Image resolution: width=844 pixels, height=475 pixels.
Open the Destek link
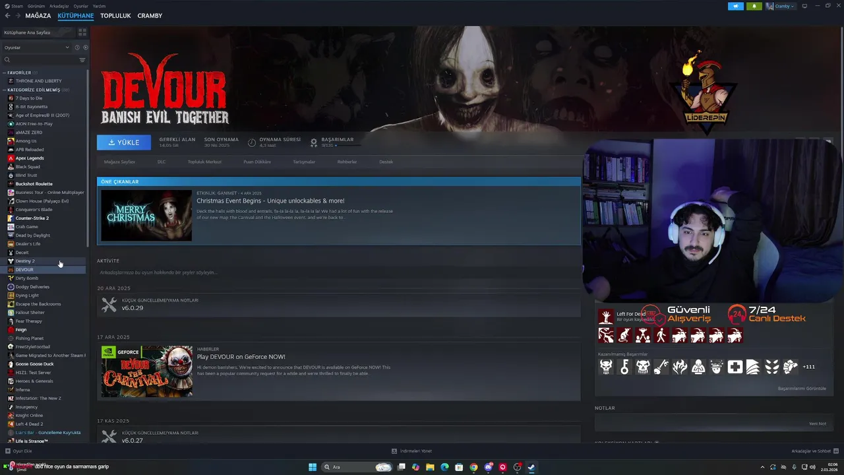click(386, 162)
